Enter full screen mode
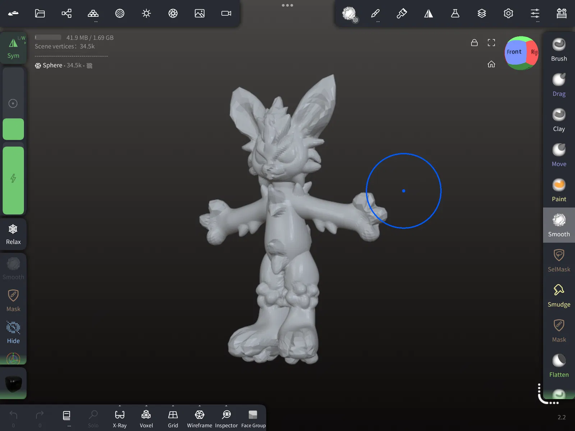The image size is (575, 431). (491, 43)
